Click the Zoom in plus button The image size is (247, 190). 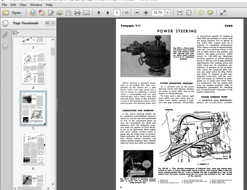click(146, 13)
